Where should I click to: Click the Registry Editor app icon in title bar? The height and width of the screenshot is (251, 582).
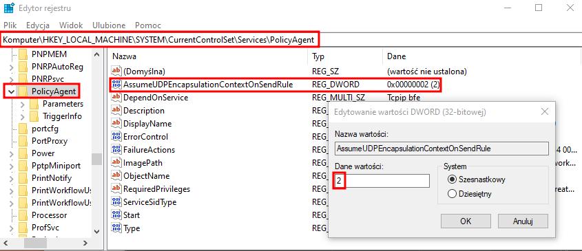(x=9, y=8)
